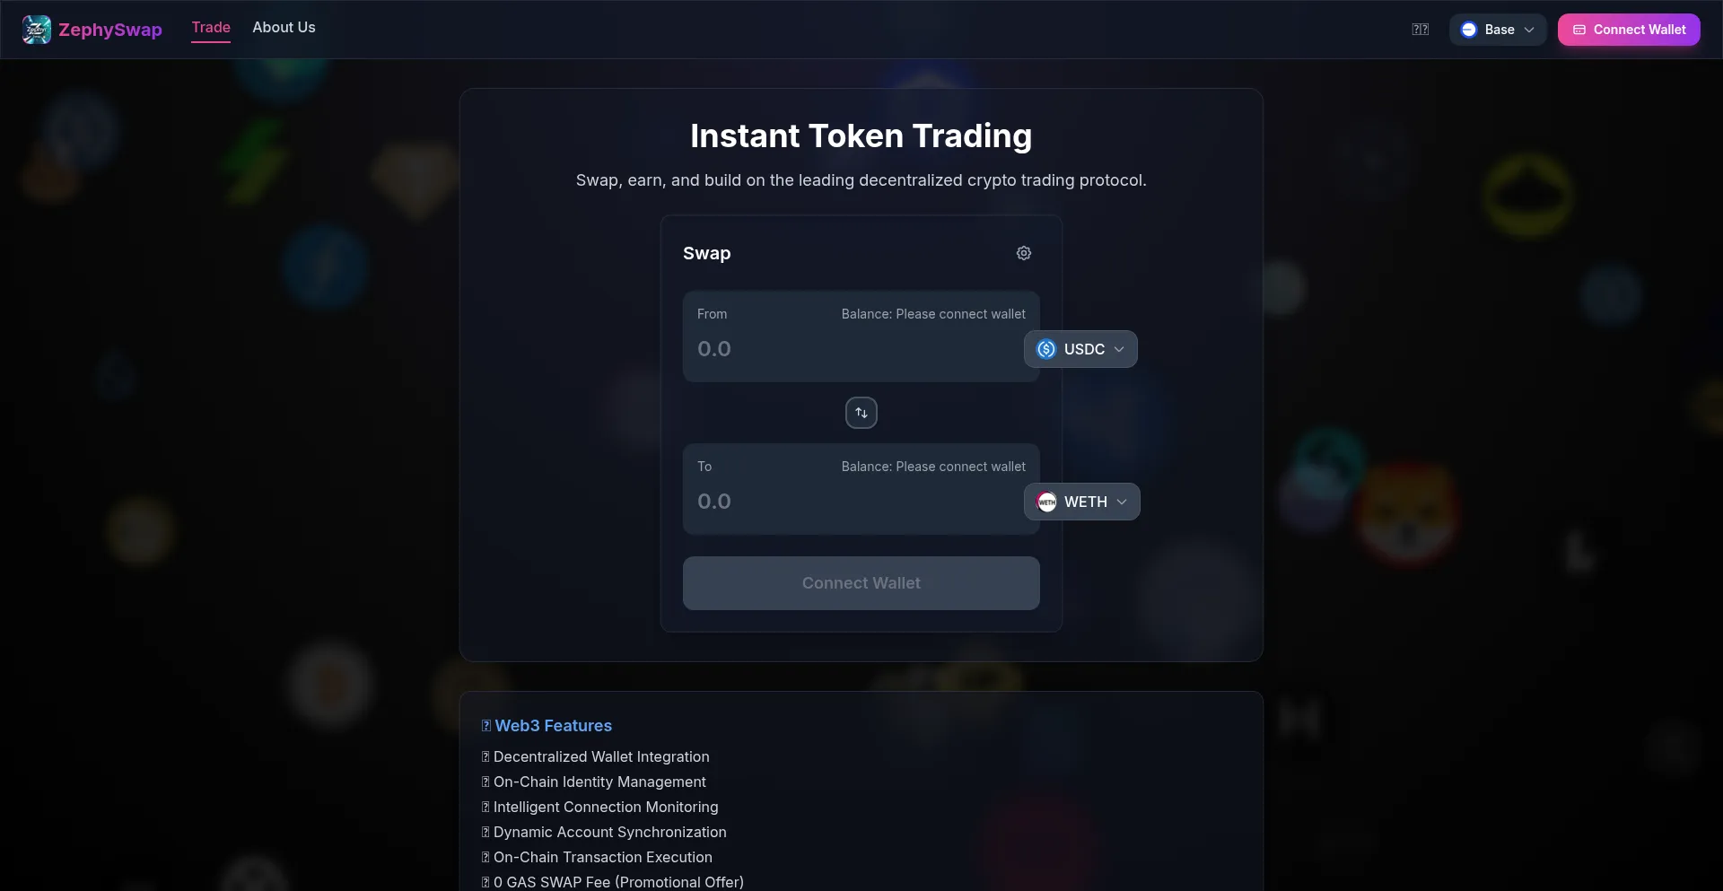Expand the USDC token dropdown
Viewport: 1723px width, 891px height.
[x=1080, y=349]
